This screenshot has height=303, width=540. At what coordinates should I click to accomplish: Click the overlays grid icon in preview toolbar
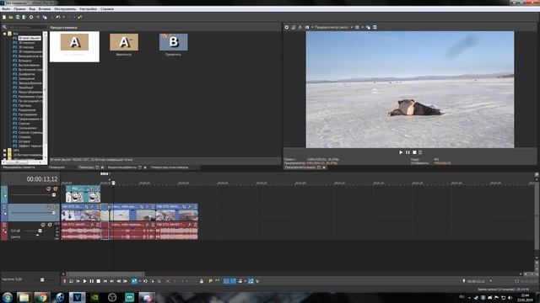(357, 27)
